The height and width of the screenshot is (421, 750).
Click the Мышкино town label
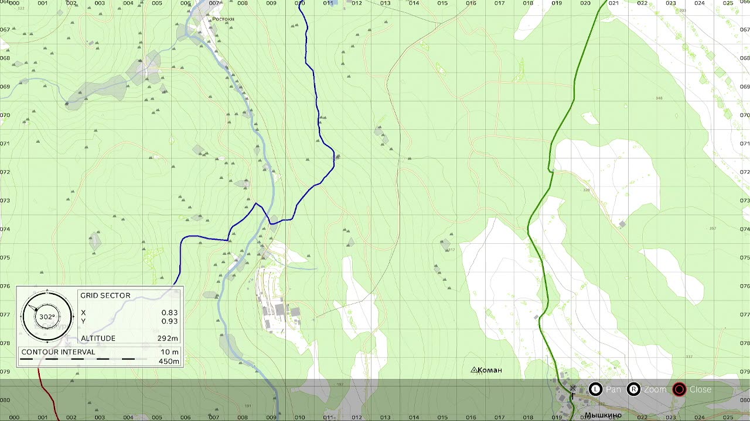click(603, 415)
